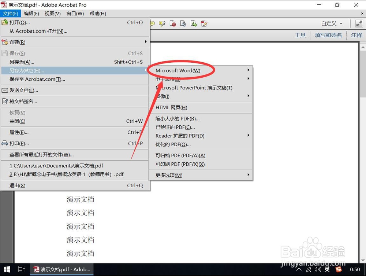Click the create PDF icon beside 创建(R)
366x276 pixels.
pyautogui.click(x=5, y=42)
